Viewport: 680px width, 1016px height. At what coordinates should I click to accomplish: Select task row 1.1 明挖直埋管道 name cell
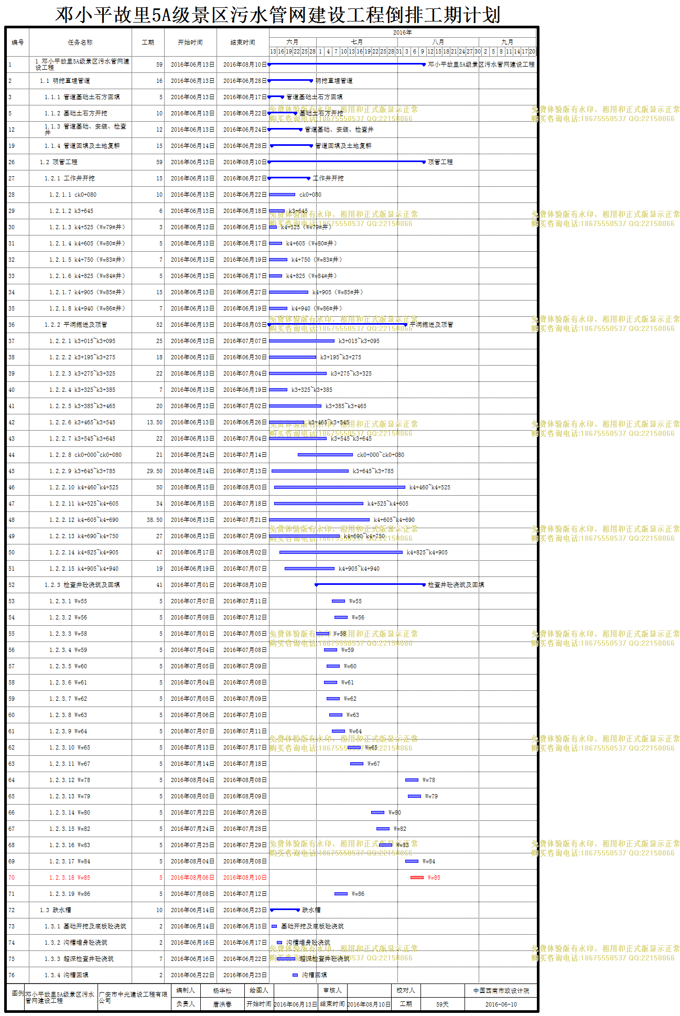pyautogui.click(x=80, y=81)
